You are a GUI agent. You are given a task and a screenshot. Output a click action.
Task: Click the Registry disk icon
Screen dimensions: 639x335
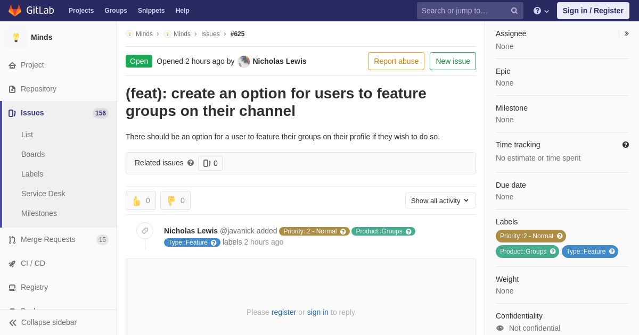12,288
